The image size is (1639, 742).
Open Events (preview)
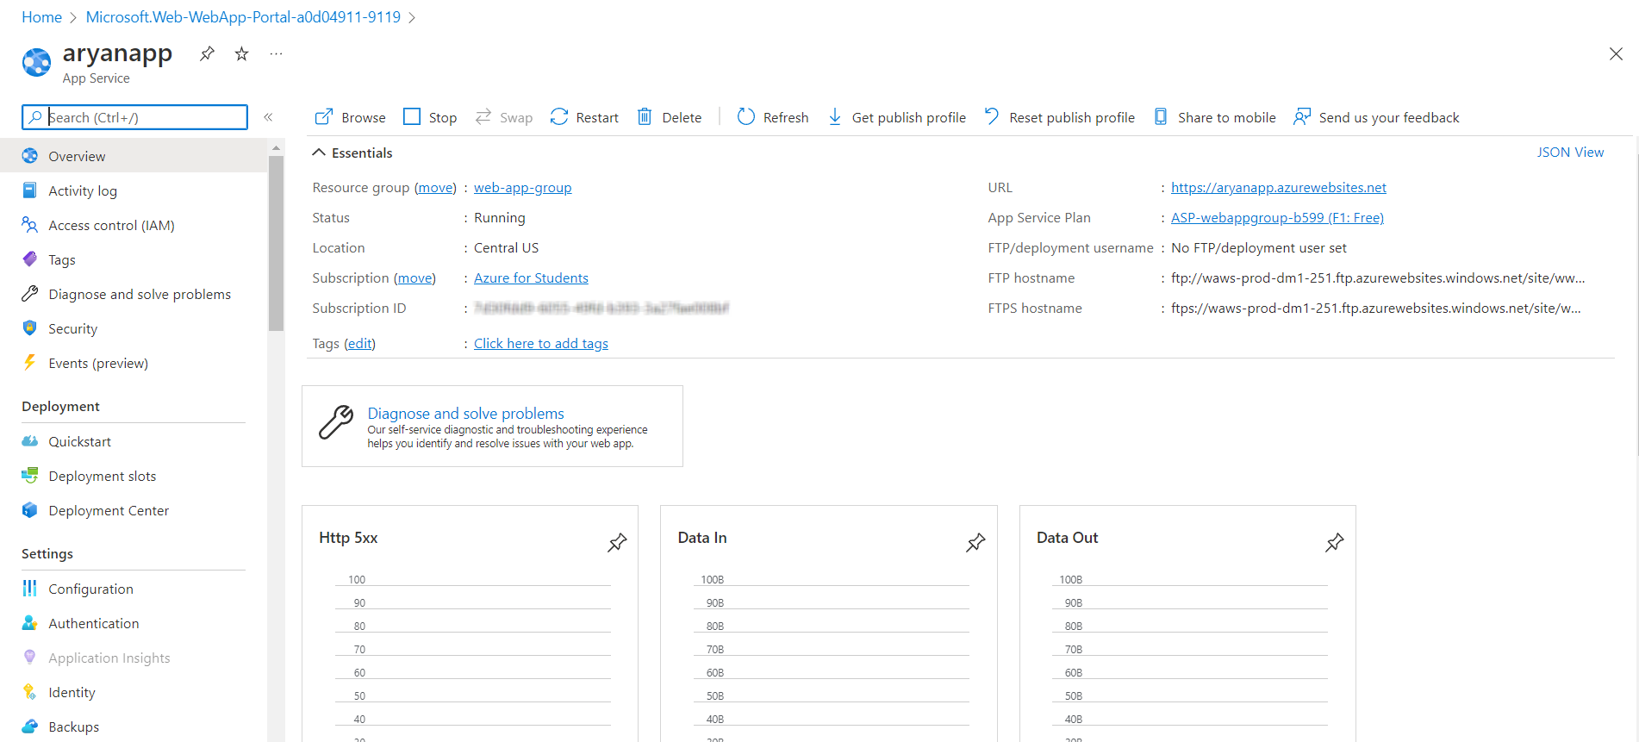pos(134,363)
